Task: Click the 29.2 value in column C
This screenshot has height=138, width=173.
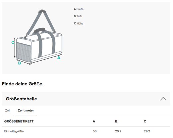Action: (147, 131)
